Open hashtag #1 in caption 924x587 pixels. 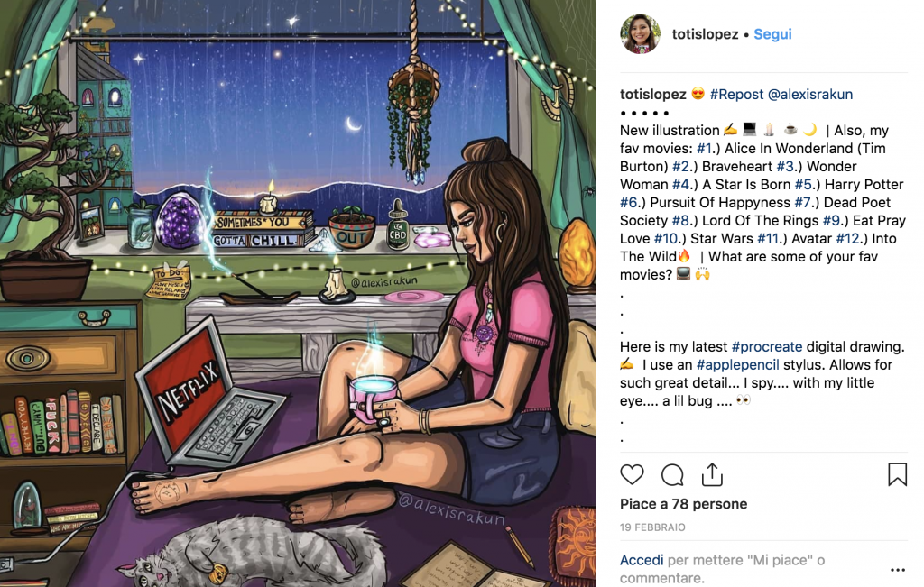click(x=705, y=149)
